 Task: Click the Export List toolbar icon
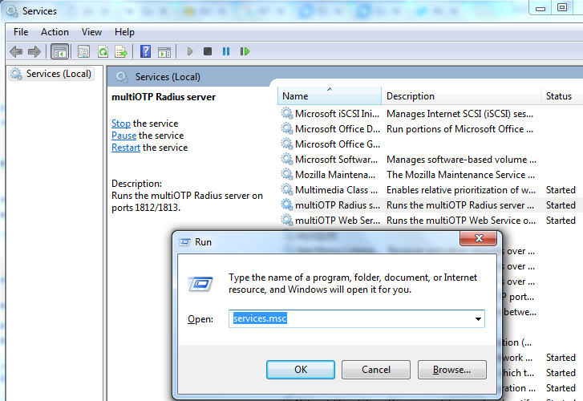coord(121,51)
